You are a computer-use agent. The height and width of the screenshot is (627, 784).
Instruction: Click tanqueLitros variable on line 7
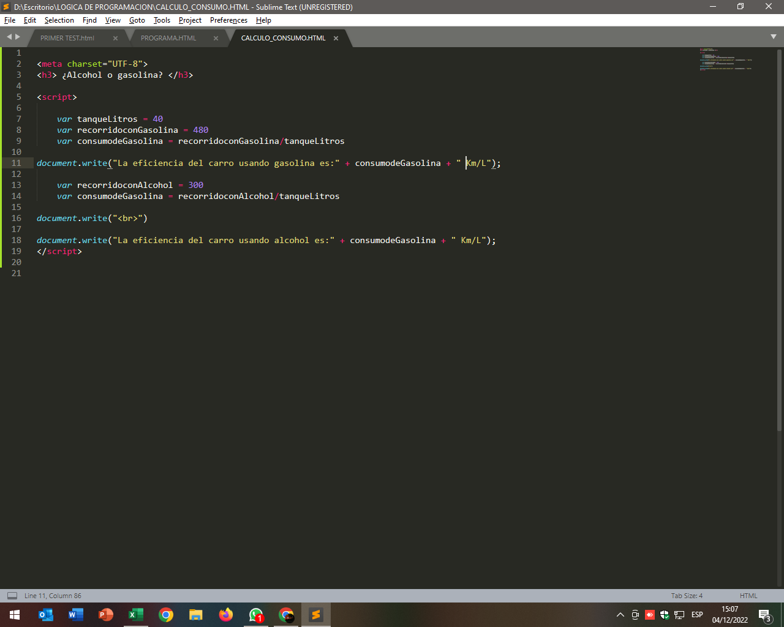click(107, 119)
